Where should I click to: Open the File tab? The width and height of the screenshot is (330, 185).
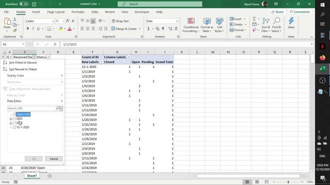pyautogui.click(x=6, y=12)
